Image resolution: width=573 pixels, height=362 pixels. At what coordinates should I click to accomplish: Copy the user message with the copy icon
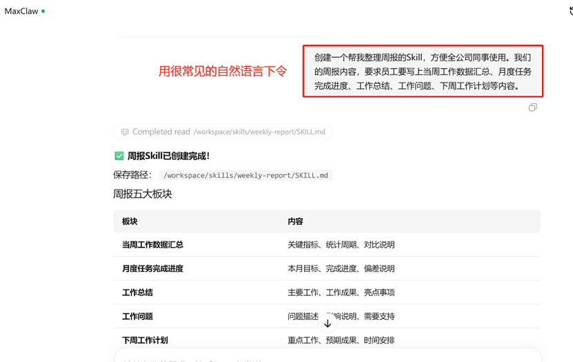[532, 107]
